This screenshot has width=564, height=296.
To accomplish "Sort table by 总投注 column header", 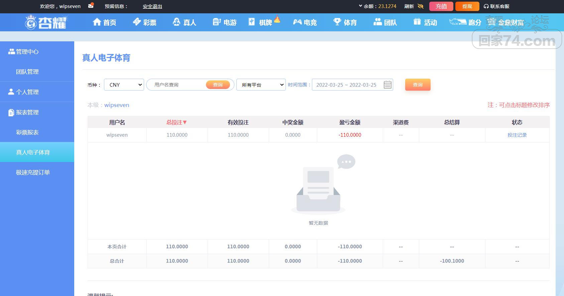I will (177, 122).
